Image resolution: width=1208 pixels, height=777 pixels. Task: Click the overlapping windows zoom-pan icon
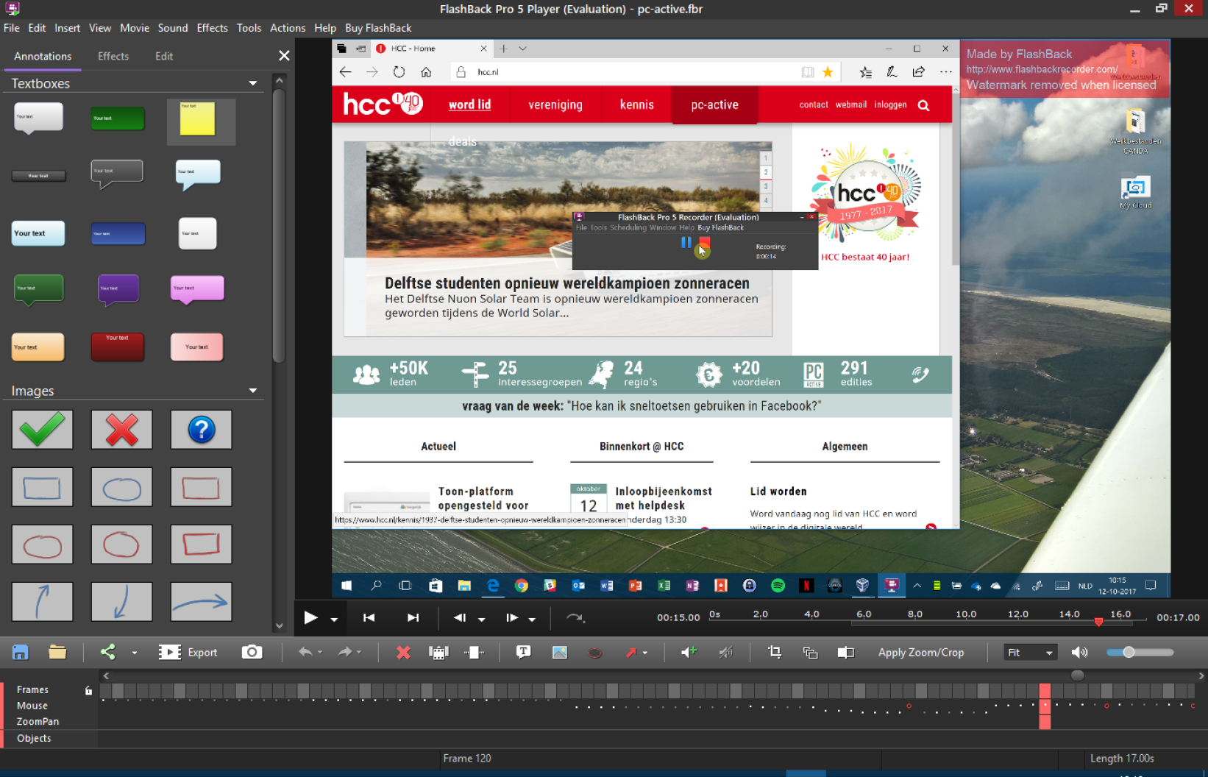coord(810,652)
